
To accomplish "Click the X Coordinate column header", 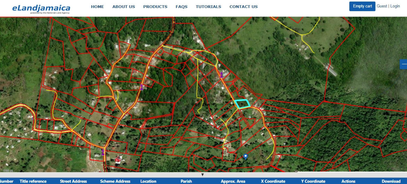I will pos(273,181).
